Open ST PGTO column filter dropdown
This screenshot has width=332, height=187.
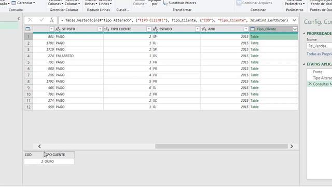[x=100, y=29]
